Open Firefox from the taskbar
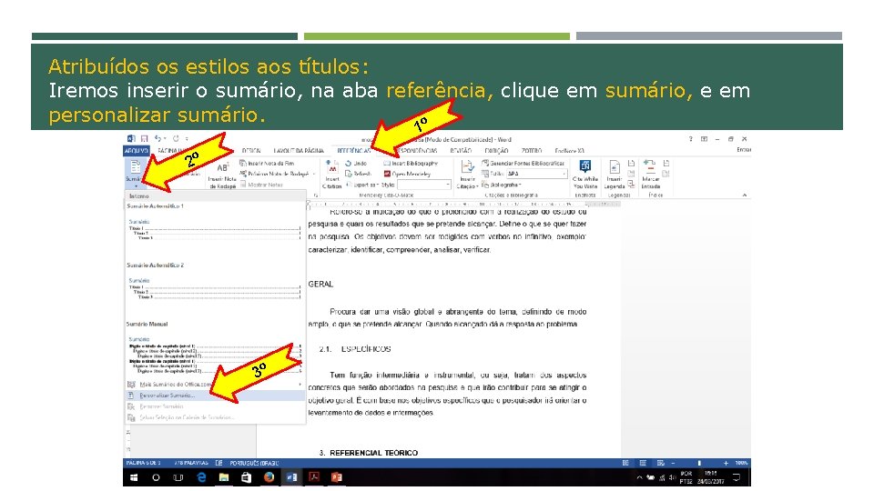This screenshot has height=491, width=874. point(269,477)
